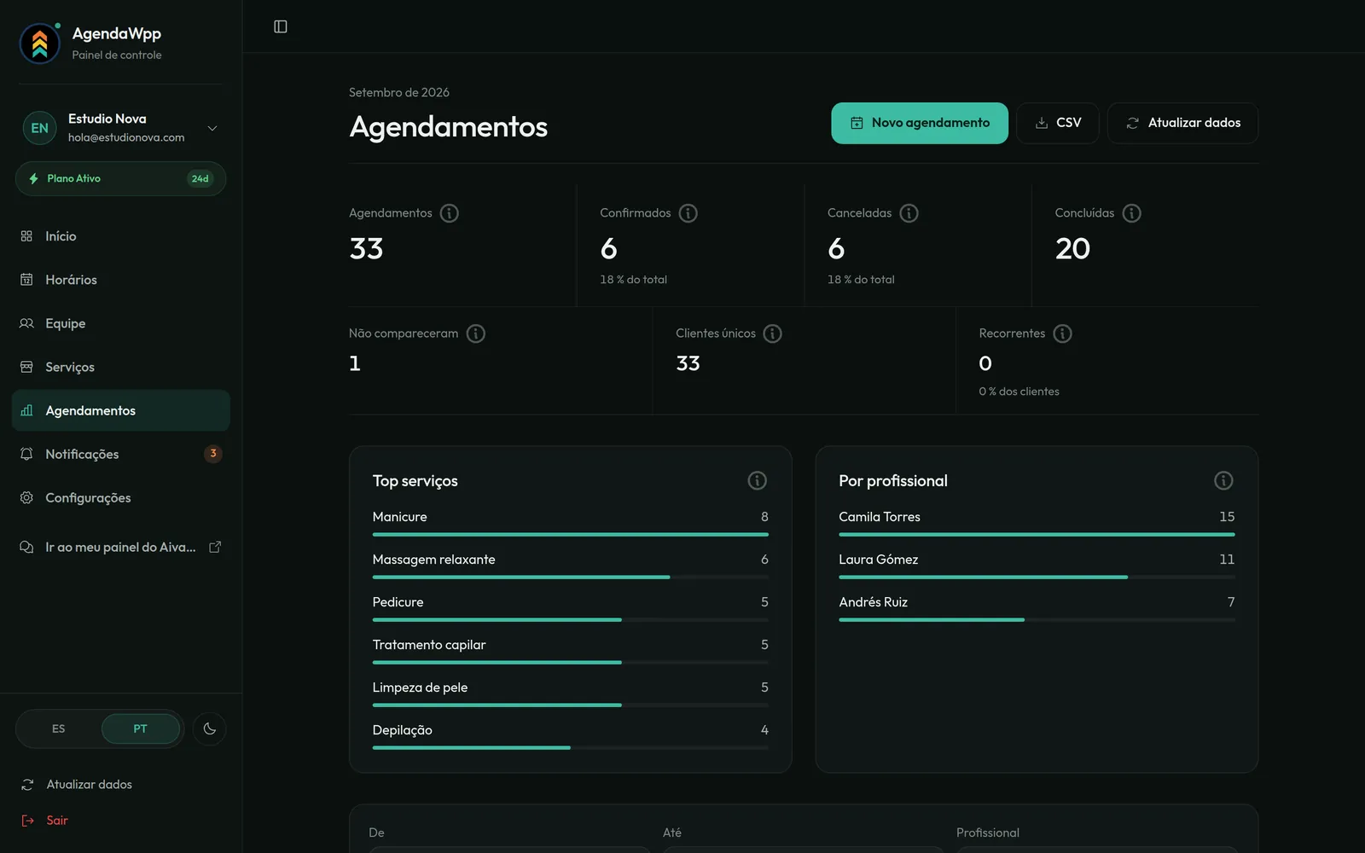The height and width of the screenshot is (853, 1365).
Task: Open Top serviços info icon
Action: (x=758, y=481)
